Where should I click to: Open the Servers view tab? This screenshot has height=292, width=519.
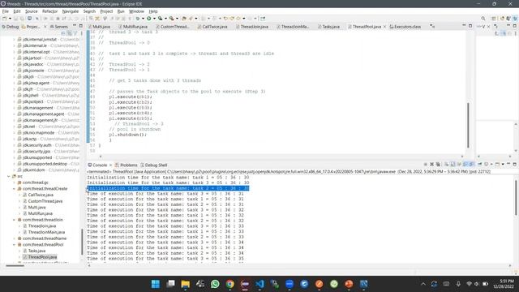click(x=59, y=27)
